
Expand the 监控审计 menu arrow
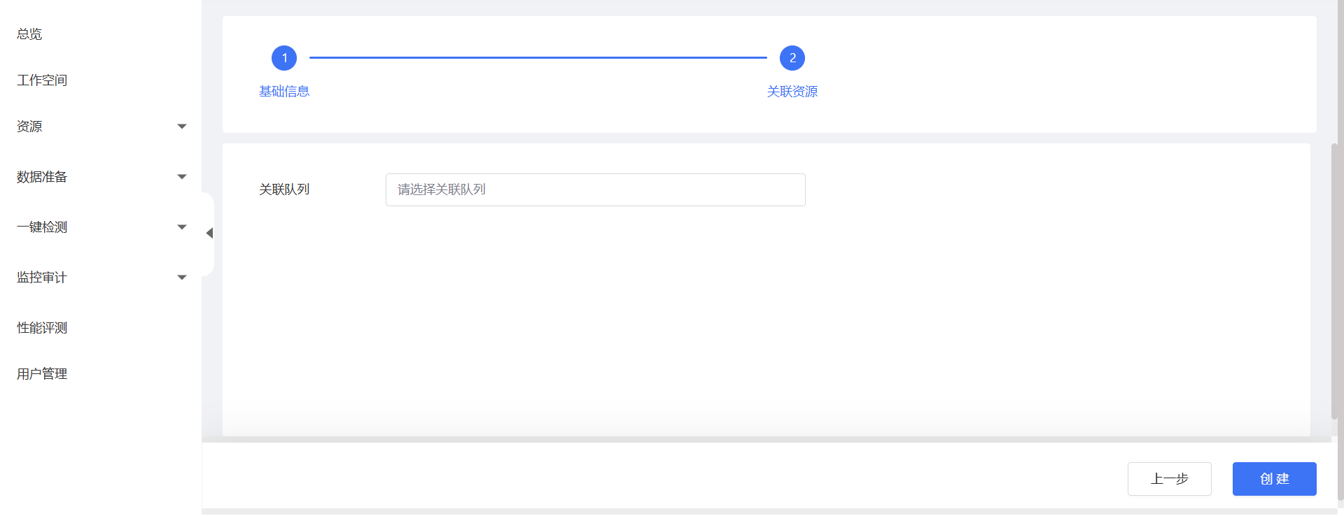182,278
